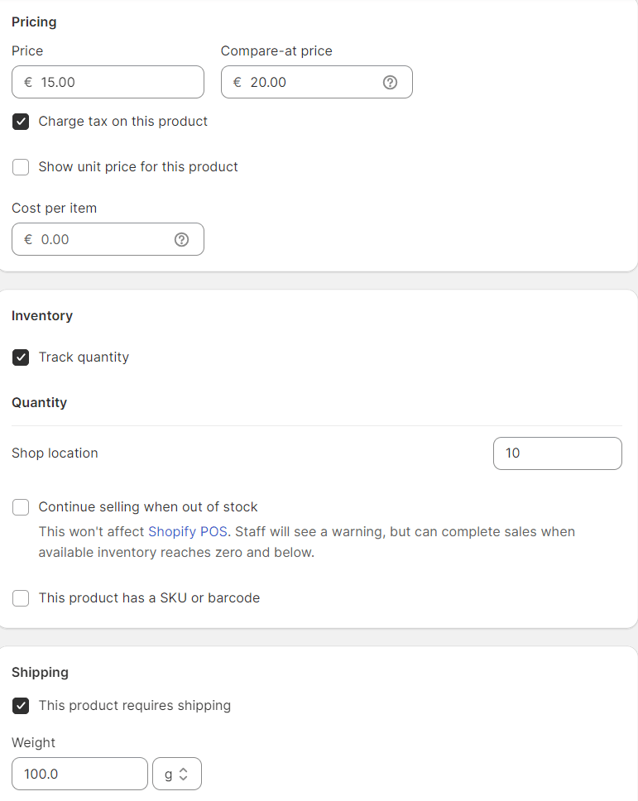This screenshot has width=638, height=801.
Task: Click the Track quantity label text
Action: click(x=84, y=357)
